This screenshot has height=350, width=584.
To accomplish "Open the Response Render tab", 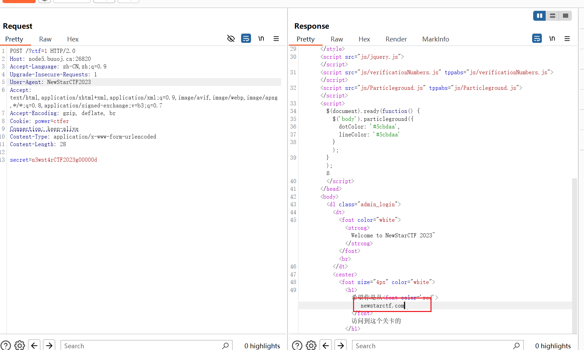I will (396, 39).
